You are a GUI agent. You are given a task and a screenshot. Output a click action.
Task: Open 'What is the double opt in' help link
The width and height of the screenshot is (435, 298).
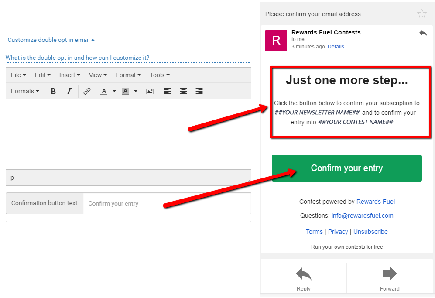pos(77,58)
